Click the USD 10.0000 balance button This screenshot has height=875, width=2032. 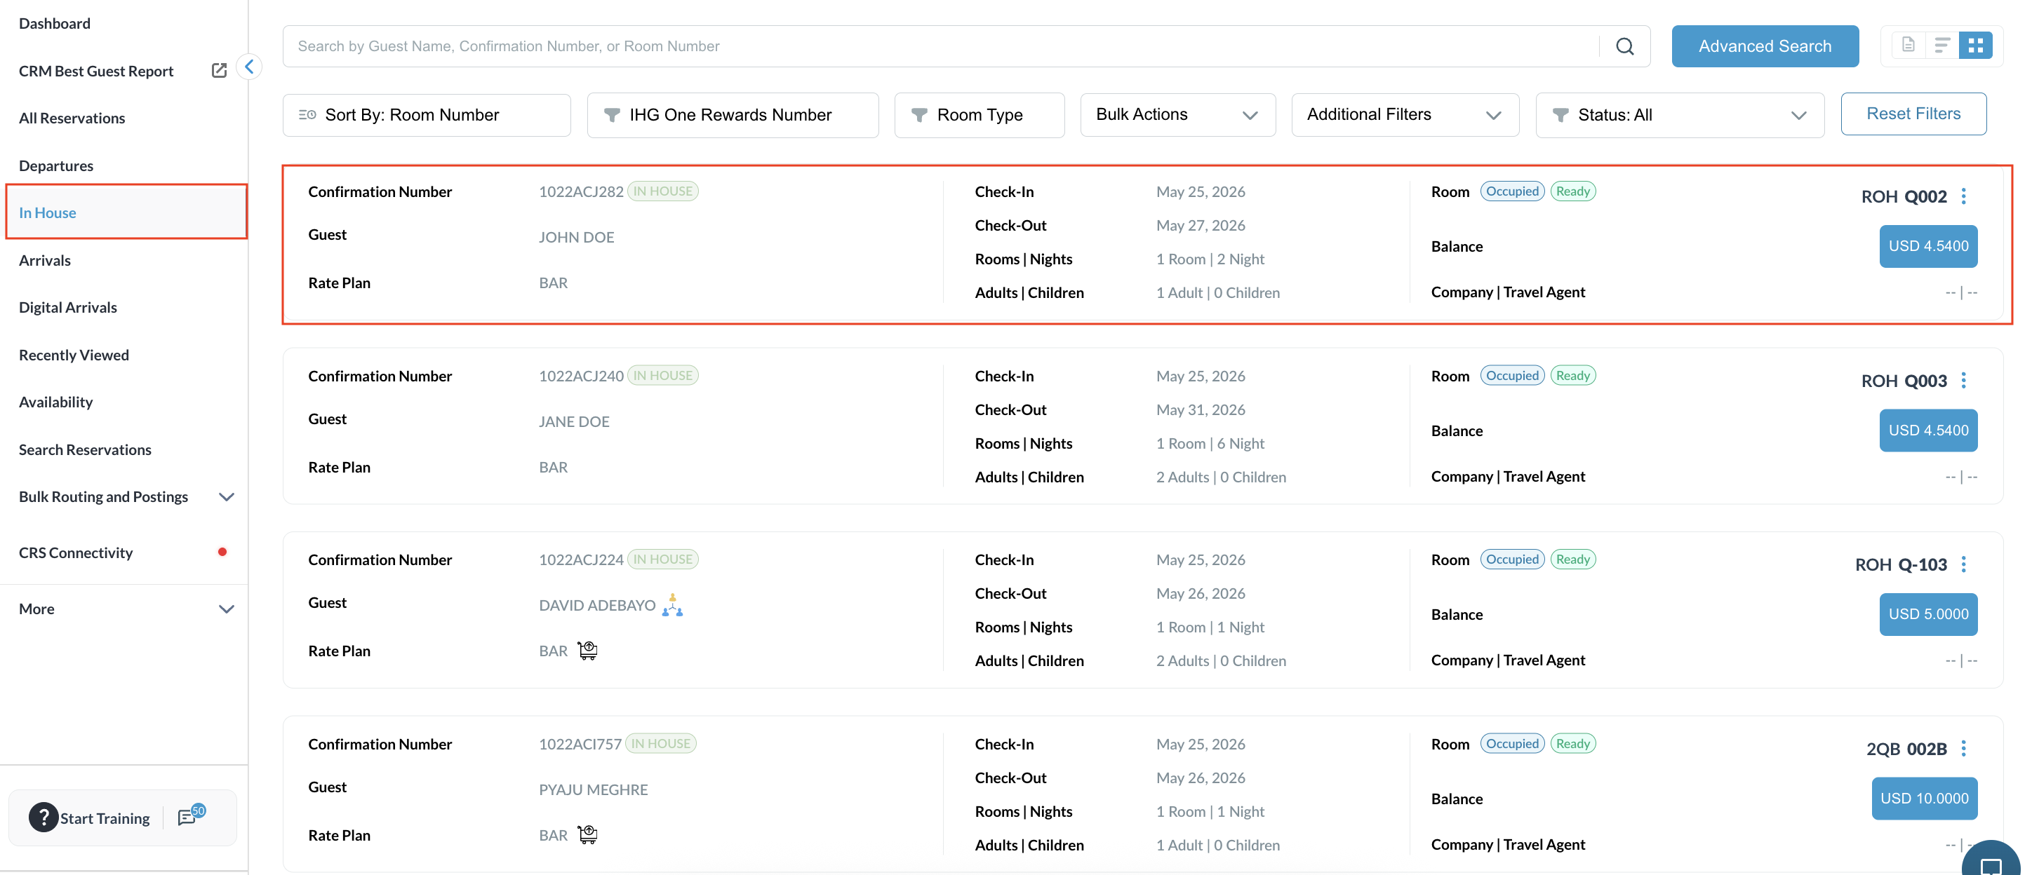point(1924,799)
